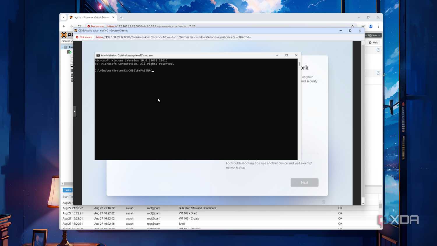Close the Proxmox browser tab
This screenshot has width=437, height=246.
click(113, 17)
